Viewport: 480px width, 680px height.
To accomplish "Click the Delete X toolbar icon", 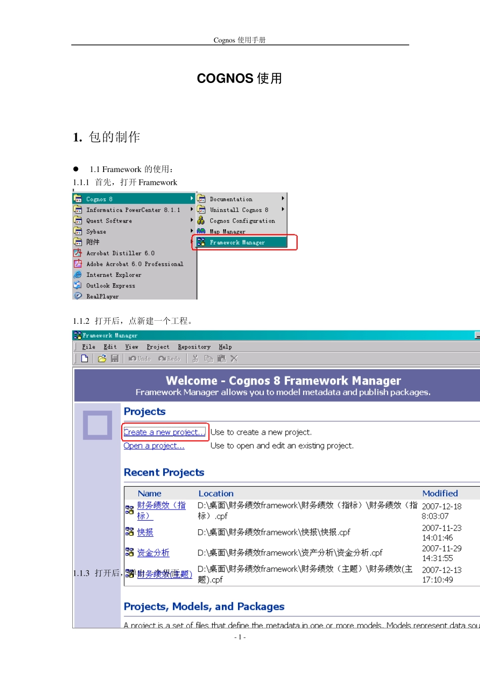I will tap(234, 358).
